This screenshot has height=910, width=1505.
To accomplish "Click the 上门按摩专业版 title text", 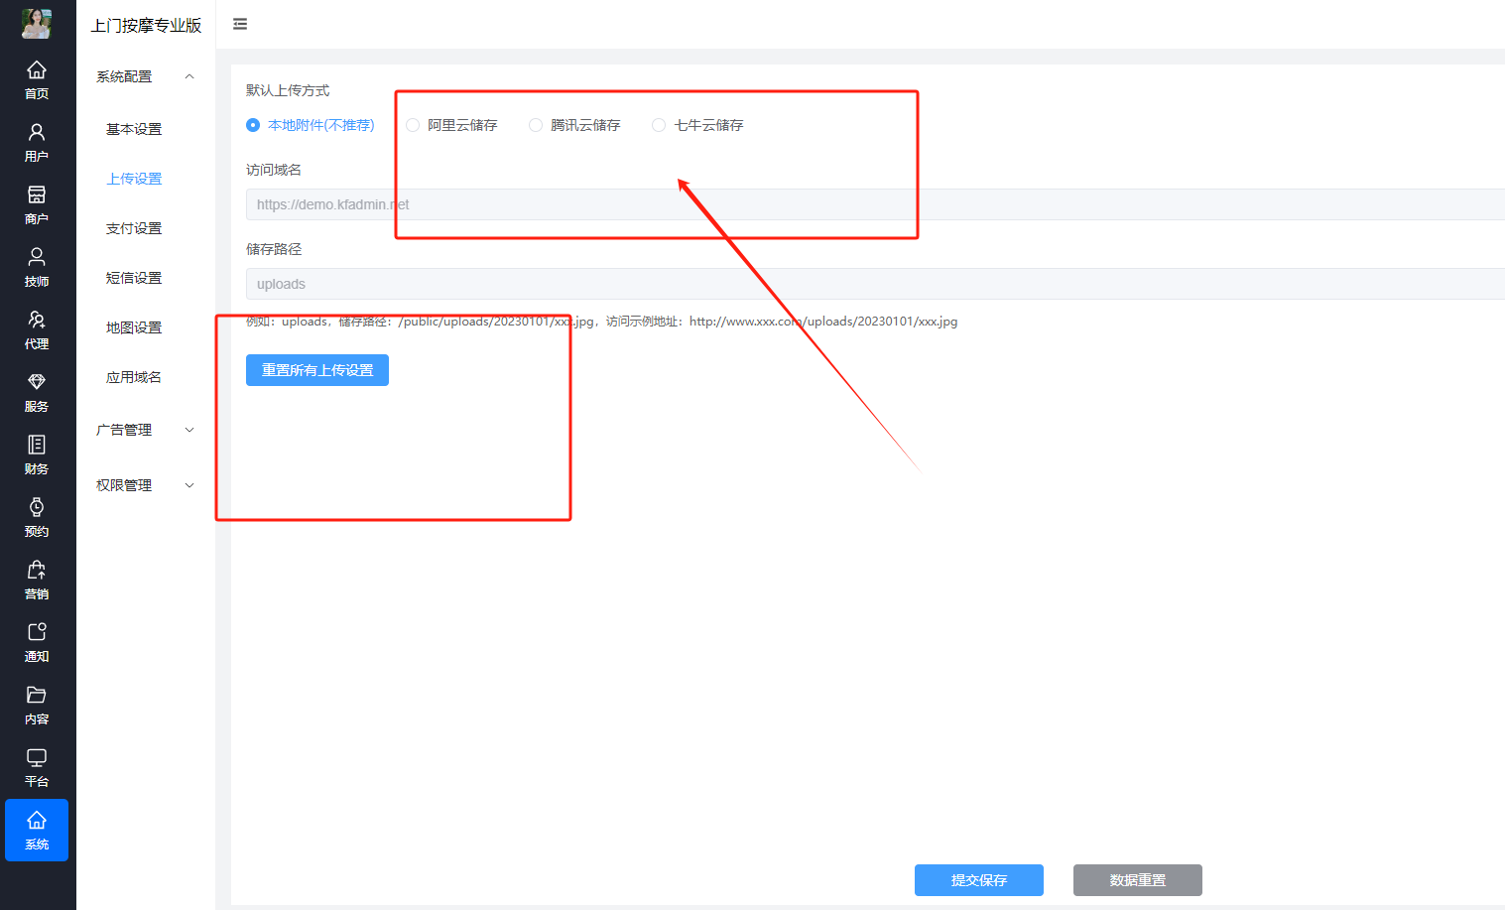I will click(x=146, y=25).
